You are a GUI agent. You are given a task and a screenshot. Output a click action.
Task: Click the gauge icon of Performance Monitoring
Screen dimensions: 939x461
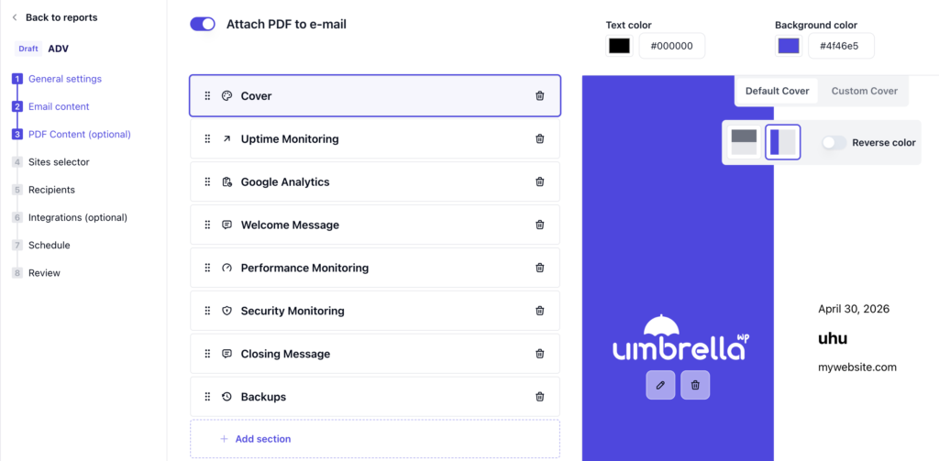tap(226, 268)
